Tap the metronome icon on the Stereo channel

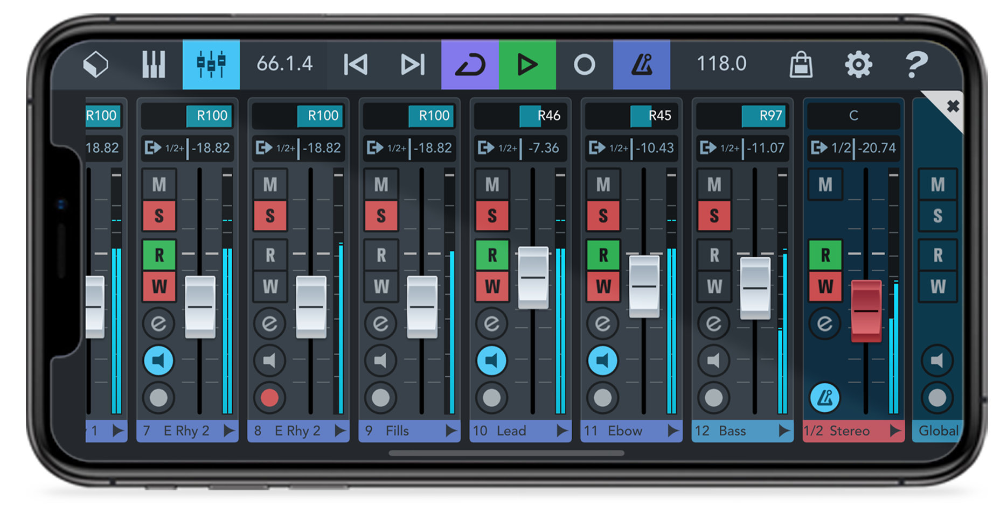(825, 398)
